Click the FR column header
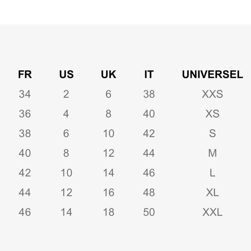The image size is (251, 251). pos(25,75)
